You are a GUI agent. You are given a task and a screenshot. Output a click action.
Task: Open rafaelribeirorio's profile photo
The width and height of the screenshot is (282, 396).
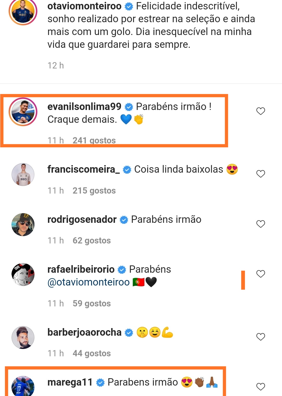(23, 275)
